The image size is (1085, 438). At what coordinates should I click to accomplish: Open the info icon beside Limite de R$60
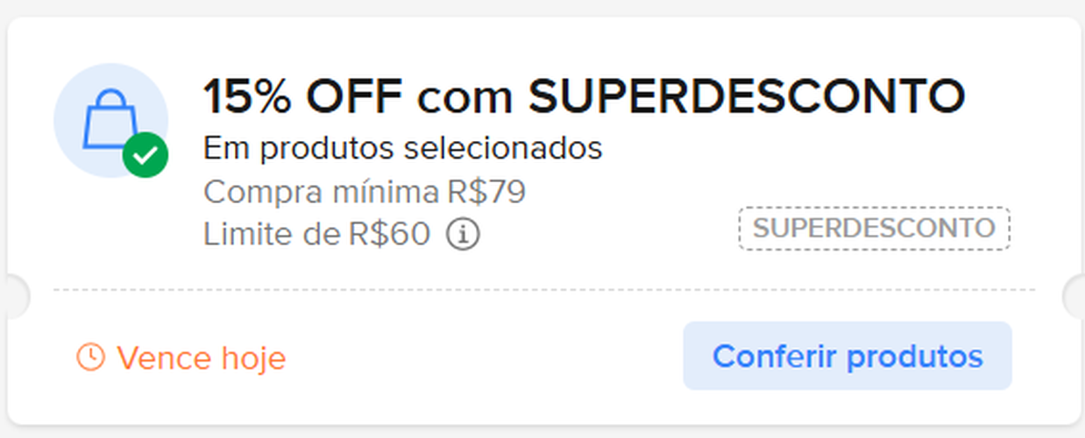463,234
